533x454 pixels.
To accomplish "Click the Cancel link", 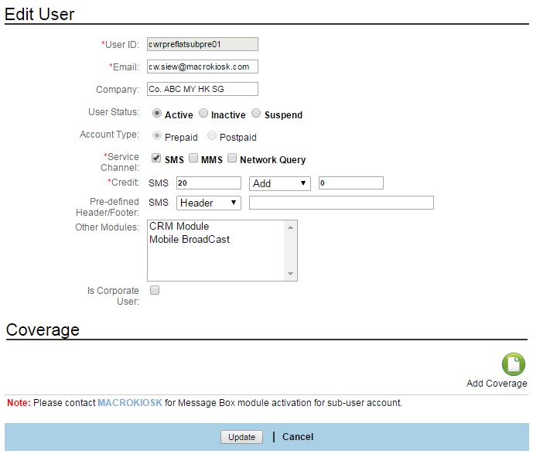I will 298,437.
